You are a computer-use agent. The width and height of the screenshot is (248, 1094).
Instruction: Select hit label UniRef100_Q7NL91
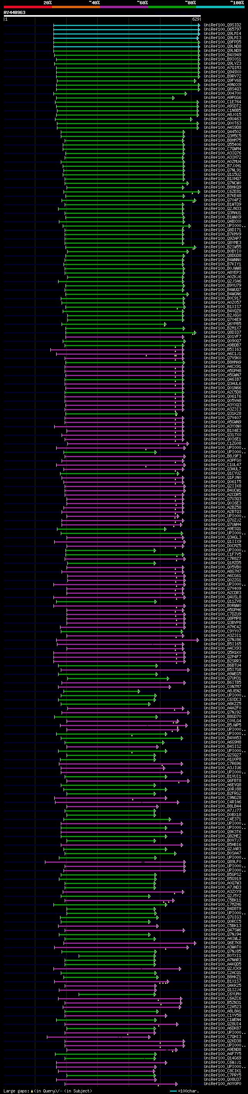[x=222, y=170]
